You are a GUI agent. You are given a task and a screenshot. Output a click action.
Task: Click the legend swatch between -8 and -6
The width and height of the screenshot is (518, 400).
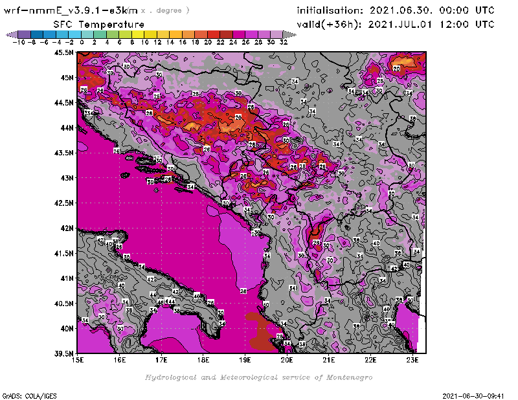click(x=37, y=34)
